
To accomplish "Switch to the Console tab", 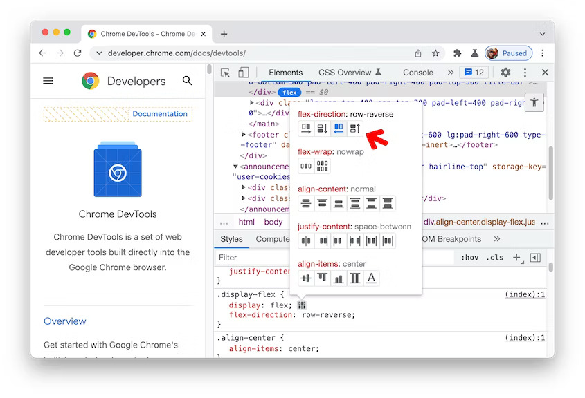I will (x=417, y=72).
